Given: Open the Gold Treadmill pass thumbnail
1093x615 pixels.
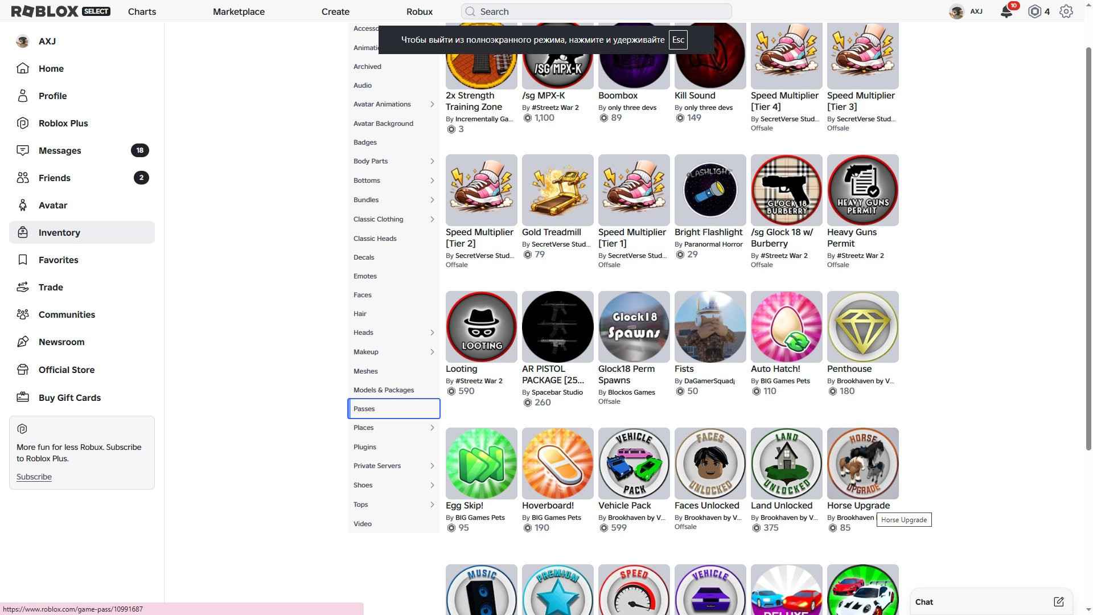Looking at the screenshot, I should (557, 190).
